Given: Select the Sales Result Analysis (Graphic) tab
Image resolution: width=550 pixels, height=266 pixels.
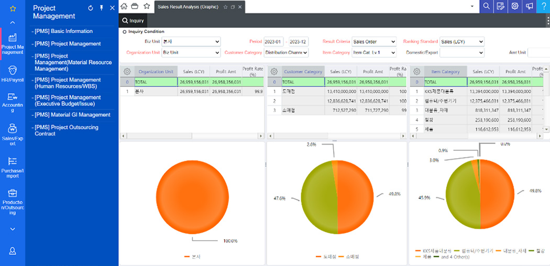Looking at the screenshot, I should tap(188, 7).
